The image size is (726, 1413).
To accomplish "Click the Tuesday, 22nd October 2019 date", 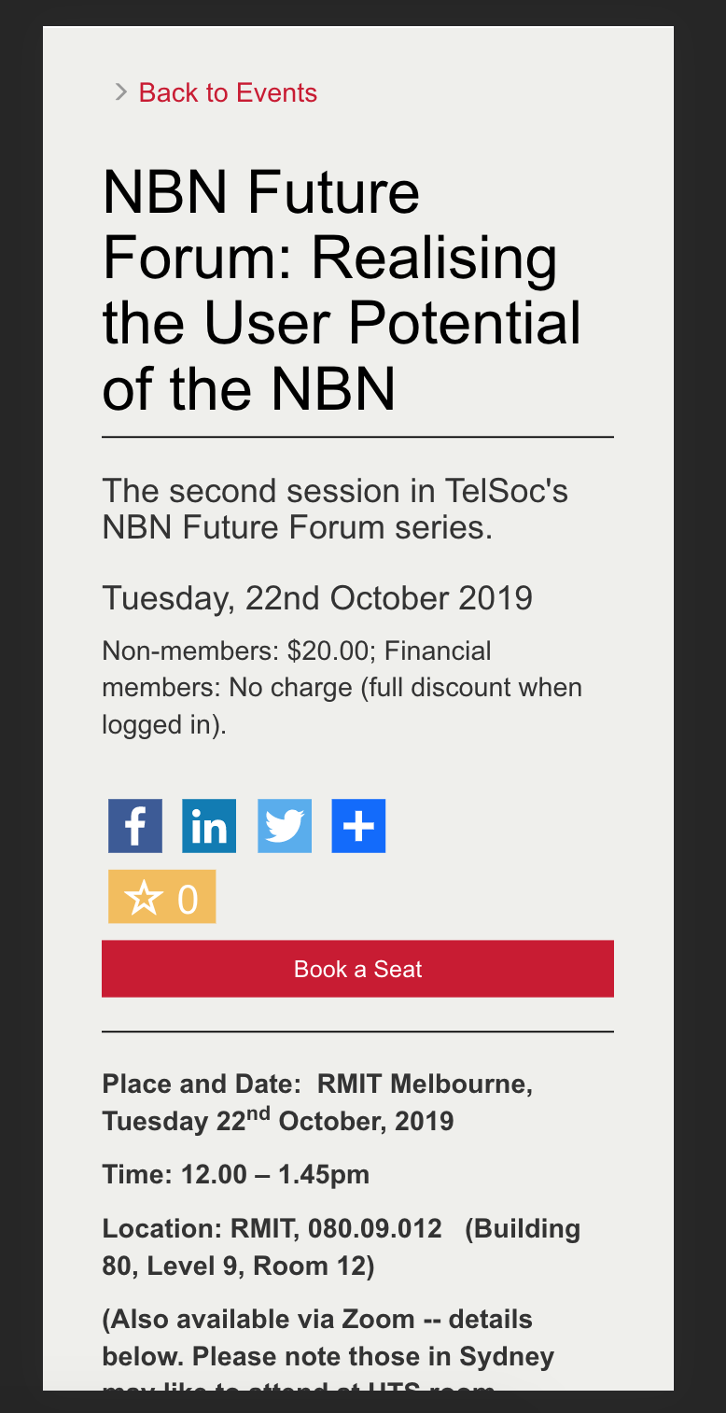I will pos(317,597).
